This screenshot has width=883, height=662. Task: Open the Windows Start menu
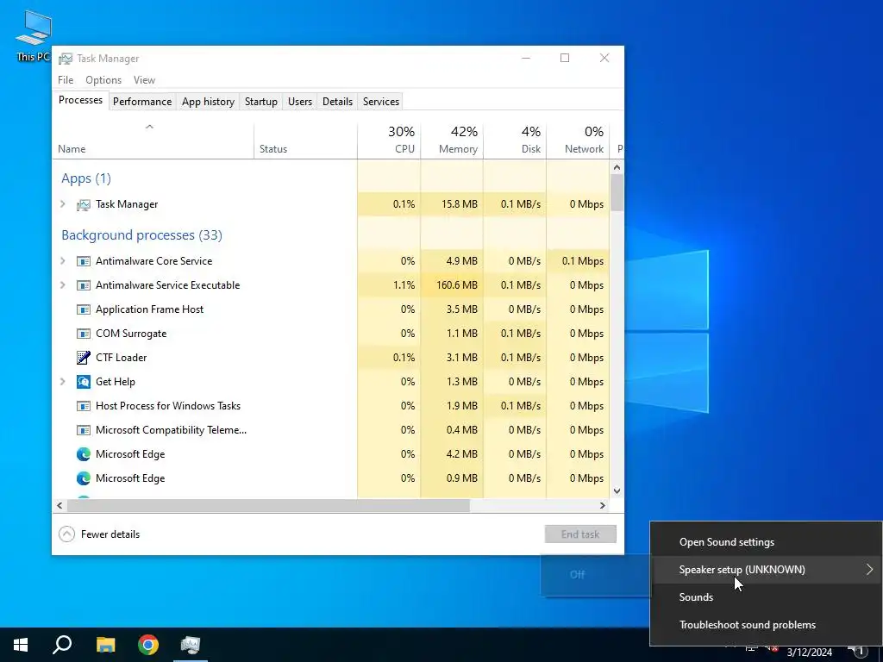pos(21,645)
